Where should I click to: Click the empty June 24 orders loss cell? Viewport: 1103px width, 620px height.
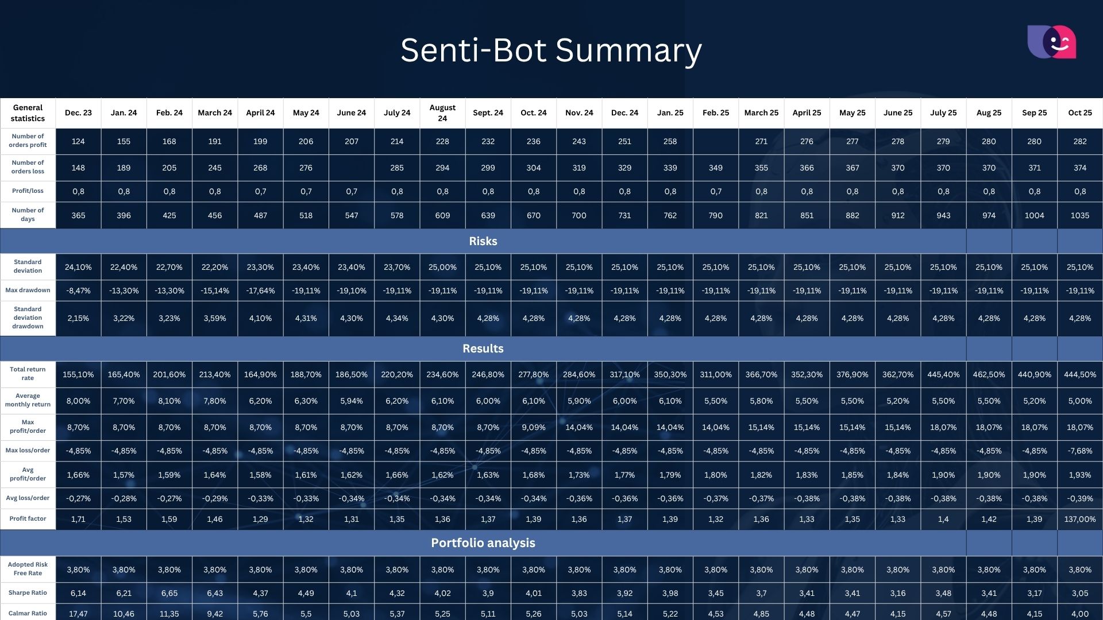click(x=351, y=168)
